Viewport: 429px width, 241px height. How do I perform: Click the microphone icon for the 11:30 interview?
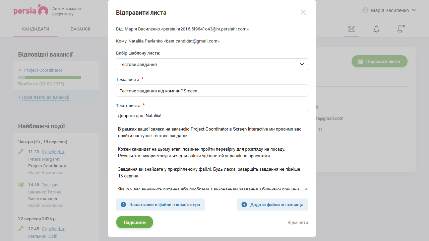(21, 152)
